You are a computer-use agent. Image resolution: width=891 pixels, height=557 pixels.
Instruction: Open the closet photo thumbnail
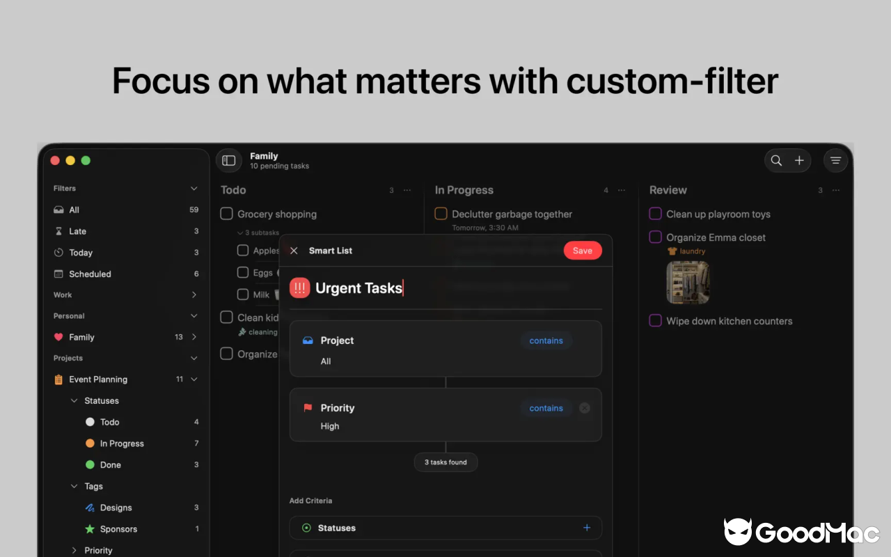click(x=688, y=283)
